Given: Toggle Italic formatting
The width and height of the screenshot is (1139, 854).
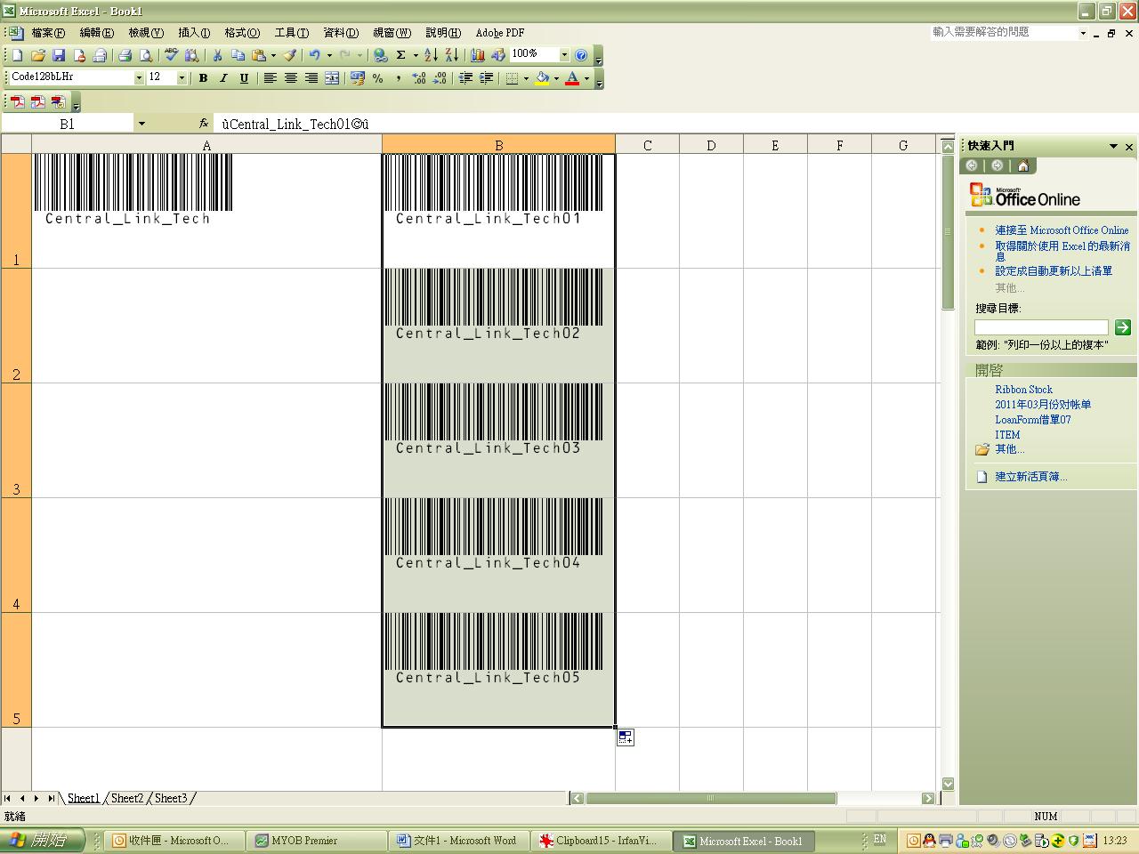Looking at the screenshot, I should [x=223, y=78].
